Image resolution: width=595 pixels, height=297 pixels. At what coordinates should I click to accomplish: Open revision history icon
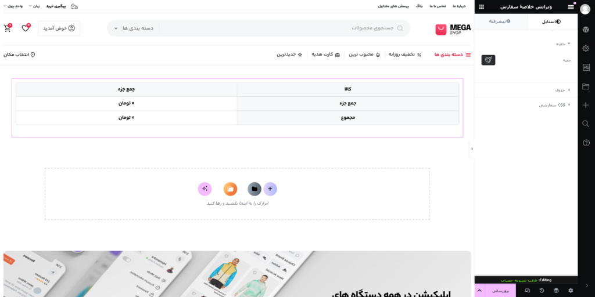pyautogui.click(x=542, y=290)
